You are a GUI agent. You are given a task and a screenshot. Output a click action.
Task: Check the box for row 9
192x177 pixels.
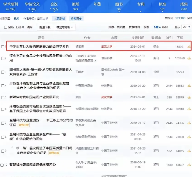(3, 151)
